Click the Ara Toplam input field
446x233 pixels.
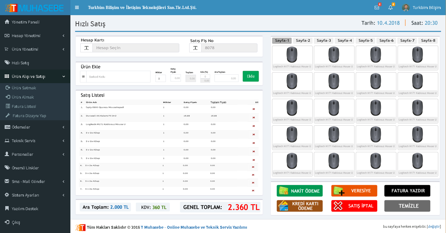click(226, 78)
